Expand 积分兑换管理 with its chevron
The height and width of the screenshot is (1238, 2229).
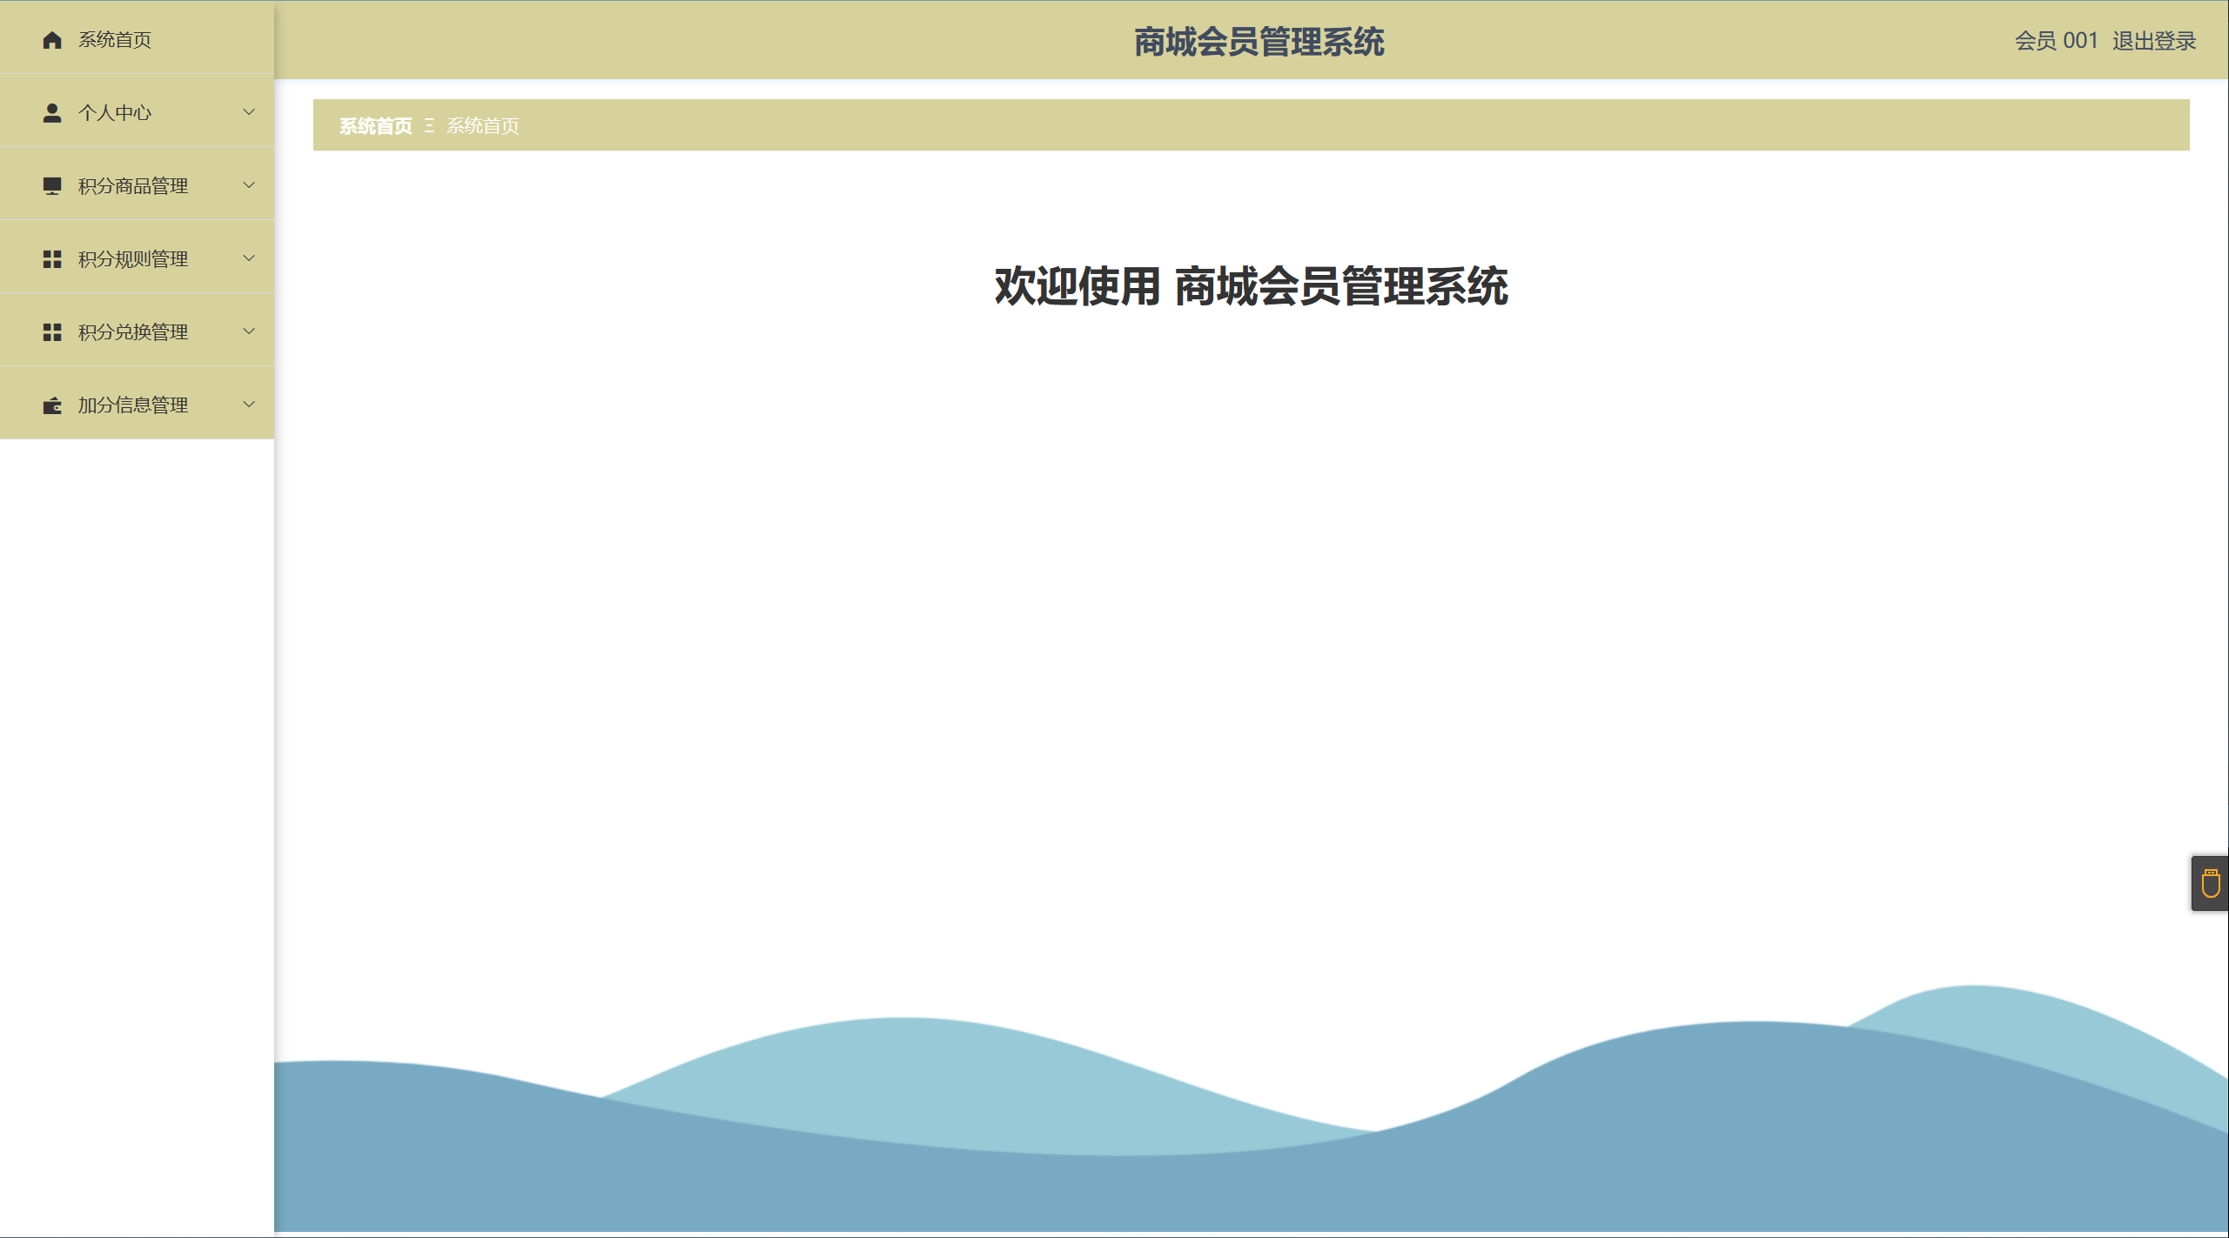249,331
